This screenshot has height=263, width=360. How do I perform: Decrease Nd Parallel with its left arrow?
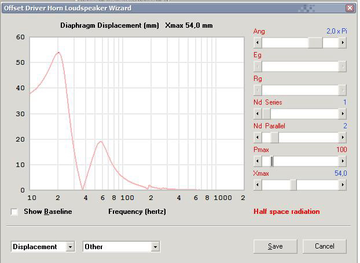(258, 138)
